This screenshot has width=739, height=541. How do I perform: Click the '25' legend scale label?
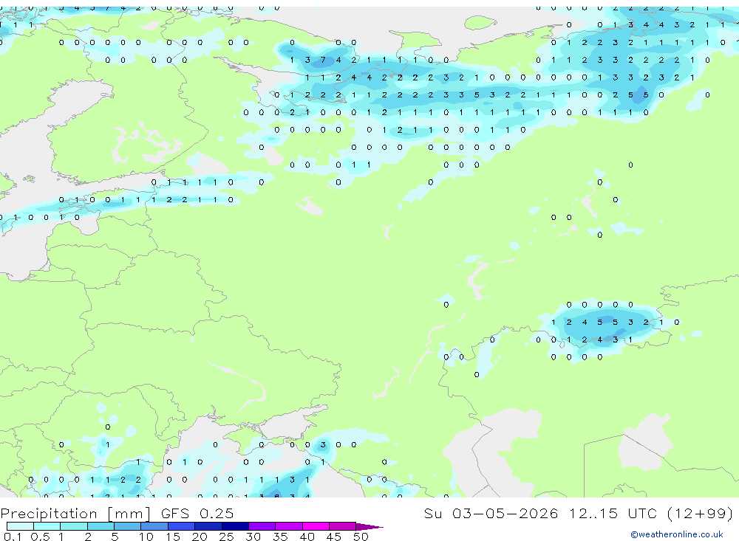pyautogui.click(x=226, y=537)
